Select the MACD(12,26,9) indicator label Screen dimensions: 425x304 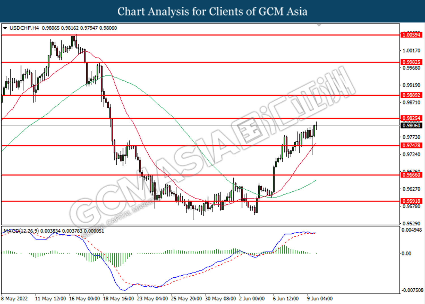click(21, 231)
